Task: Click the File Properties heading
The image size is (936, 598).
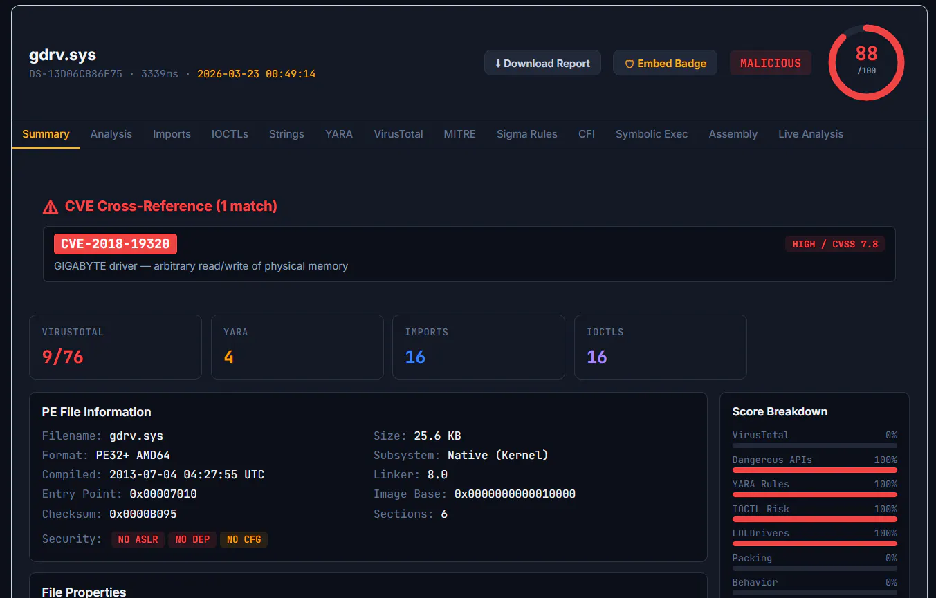Action: tap(84, 592)
